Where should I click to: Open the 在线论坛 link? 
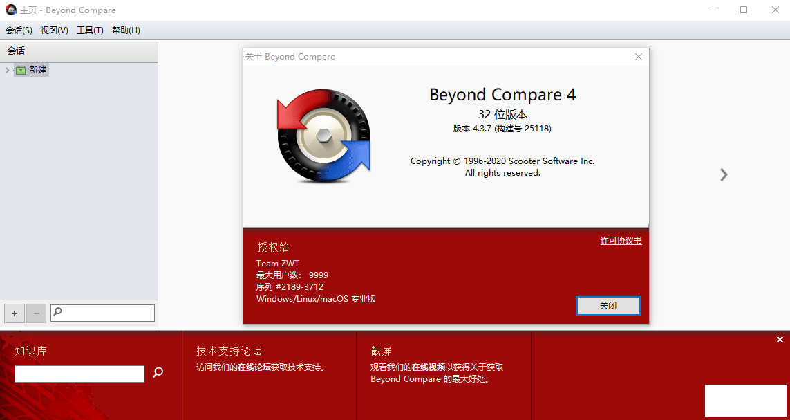tap(254, 367)
